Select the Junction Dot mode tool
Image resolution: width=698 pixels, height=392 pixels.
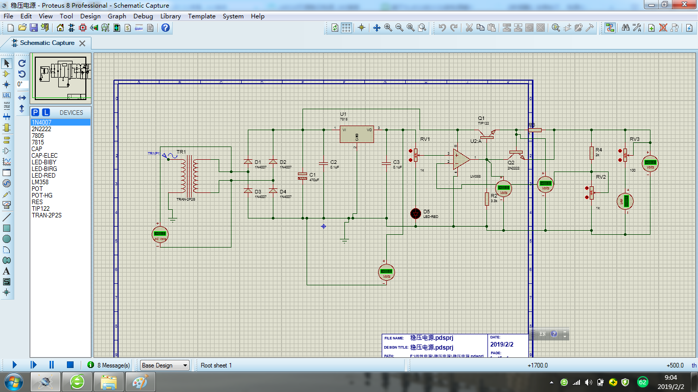7,85
